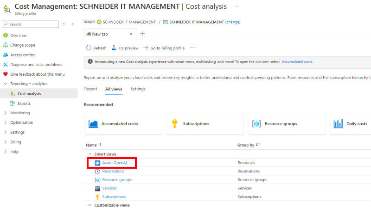
Task: Switch to the Recent tab
Action: 90,89
